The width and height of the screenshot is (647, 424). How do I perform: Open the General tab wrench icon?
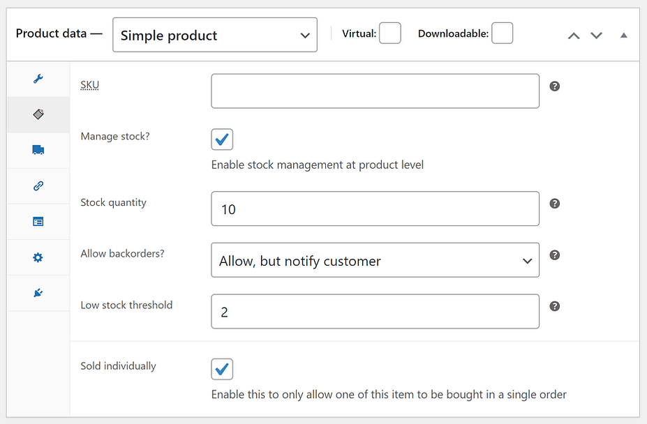point(38,79)
